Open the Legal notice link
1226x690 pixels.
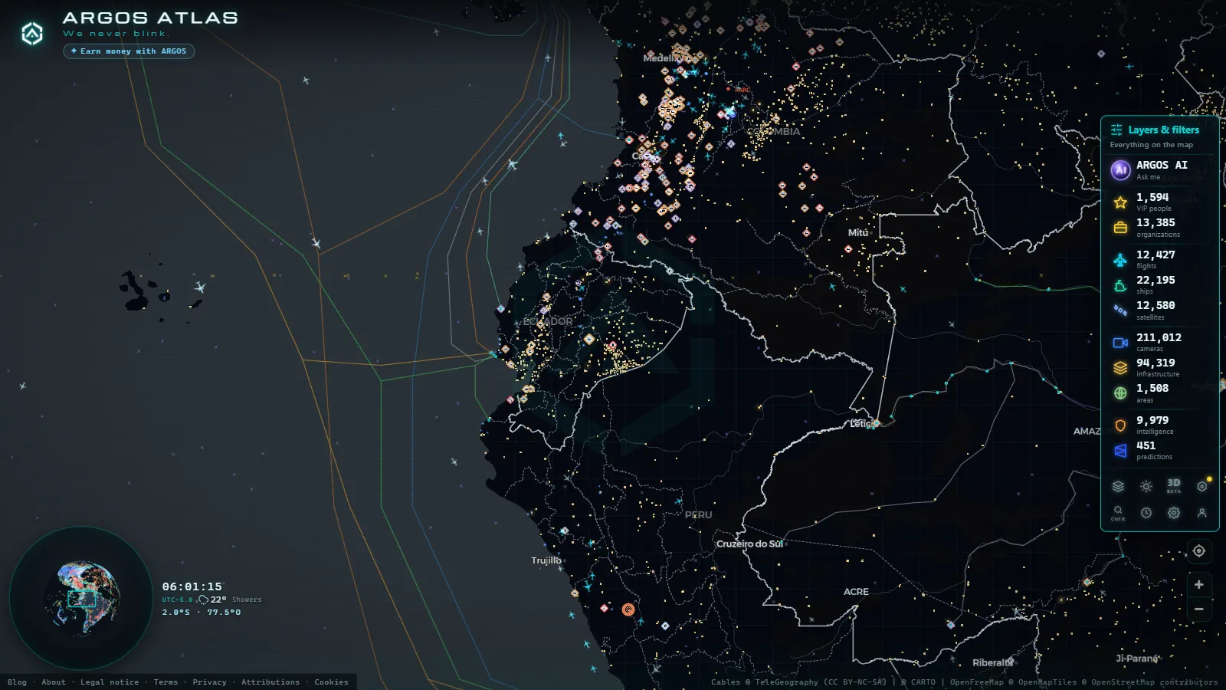(110, 682)
